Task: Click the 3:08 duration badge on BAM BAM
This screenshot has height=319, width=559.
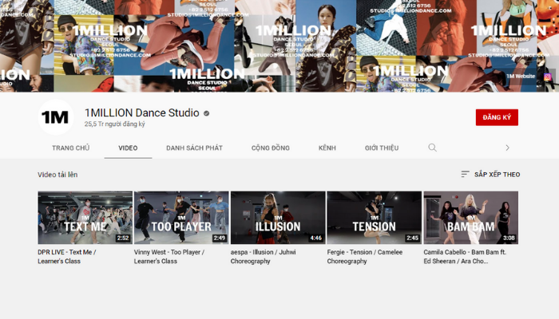Action: (509, 238)
